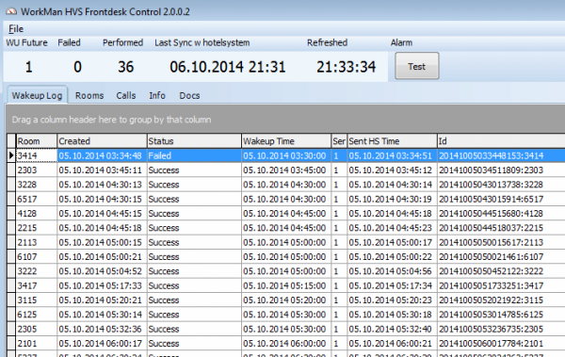Click the current row arrow indicator
Screen dimensions: 565x357
(x=11, y=155)
